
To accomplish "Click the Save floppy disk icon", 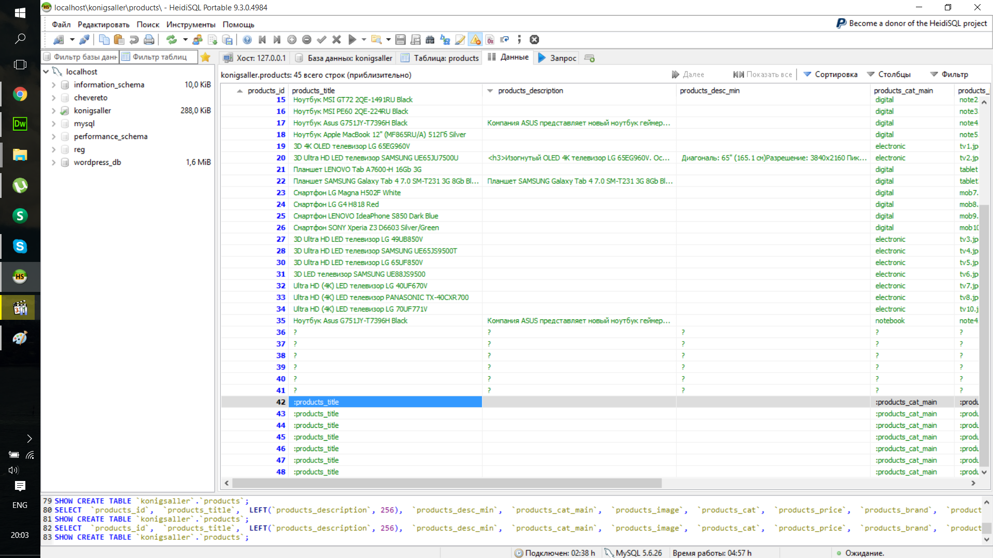I will tap(400, 40).
